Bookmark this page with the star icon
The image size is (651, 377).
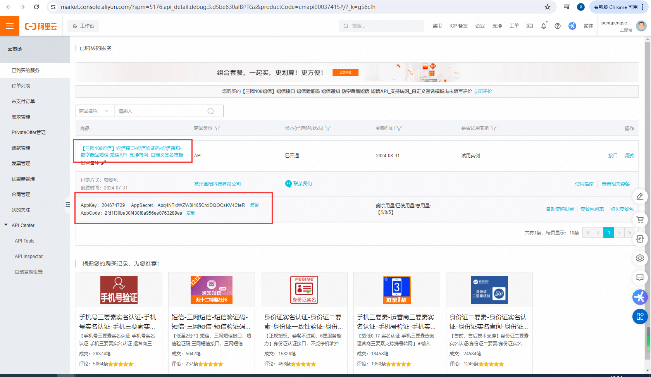click(x=548, y=7)
